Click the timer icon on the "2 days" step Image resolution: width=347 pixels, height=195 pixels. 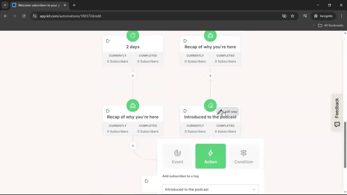click(133, 35)
